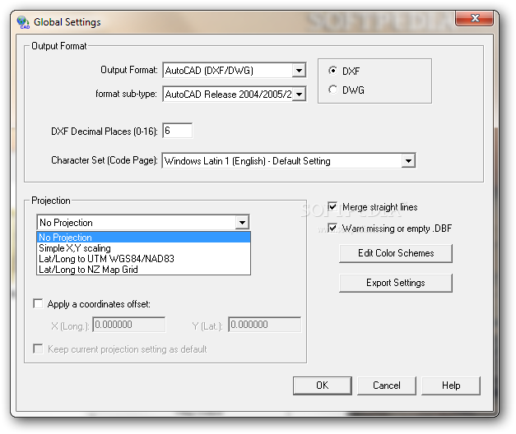Choose Lat/Long to NZ Map Grid option

click(143, 270)
